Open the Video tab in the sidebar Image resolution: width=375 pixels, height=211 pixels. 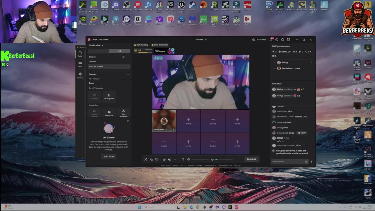coord(80,64)
